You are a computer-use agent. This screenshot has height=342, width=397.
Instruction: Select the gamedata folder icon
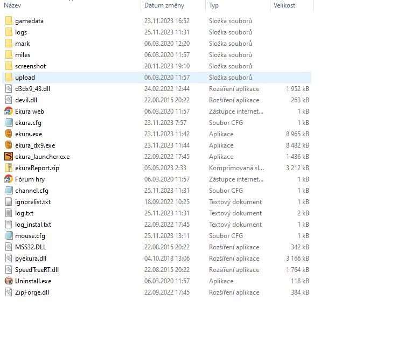[9, 21]
